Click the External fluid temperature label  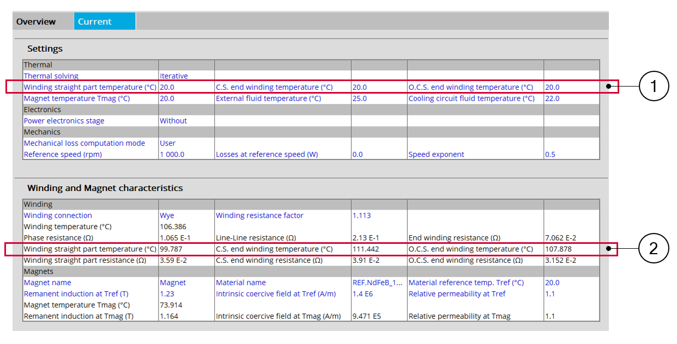pyautogui.click(x=268, y=99)
